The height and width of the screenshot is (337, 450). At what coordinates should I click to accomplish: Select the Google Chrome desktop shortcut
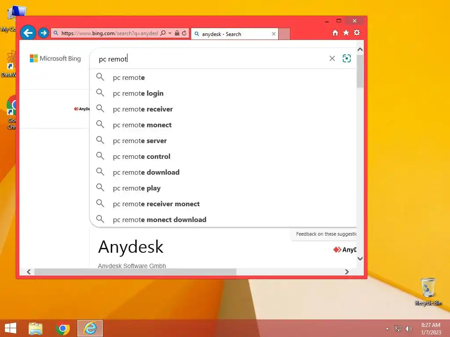point(11,112)
